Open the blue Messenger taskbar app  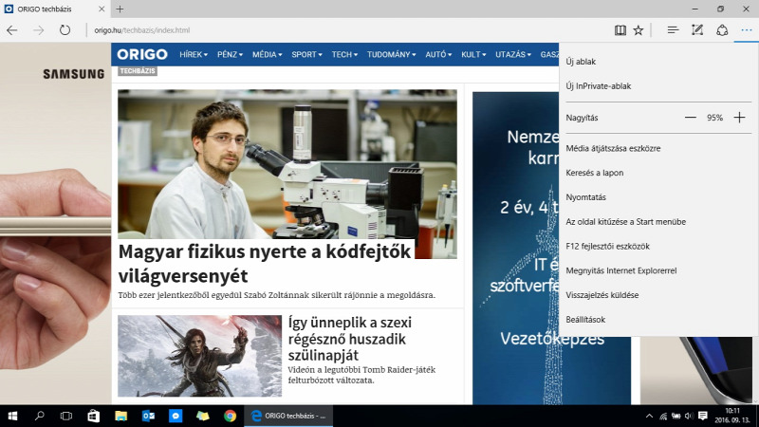coord(176,416)
